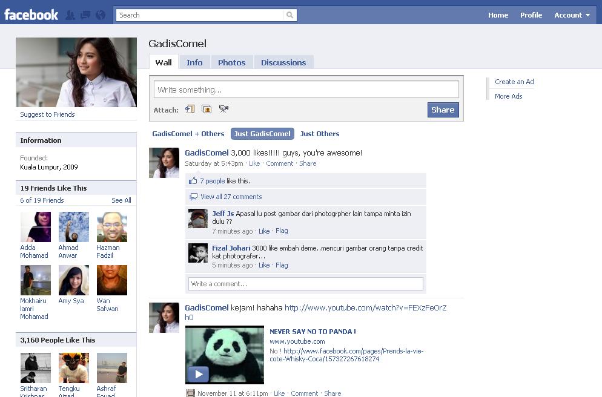602x397 pixels.
Task: Flag Fizal Johari's comment
Action: (282, 265)
